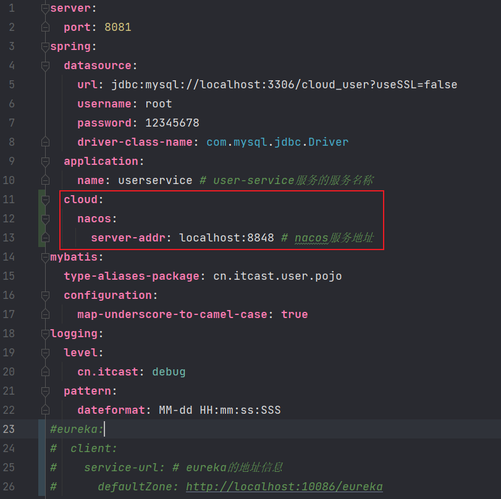Fold the datasource block
501x499 pixels.
click(x=45, y=65)
